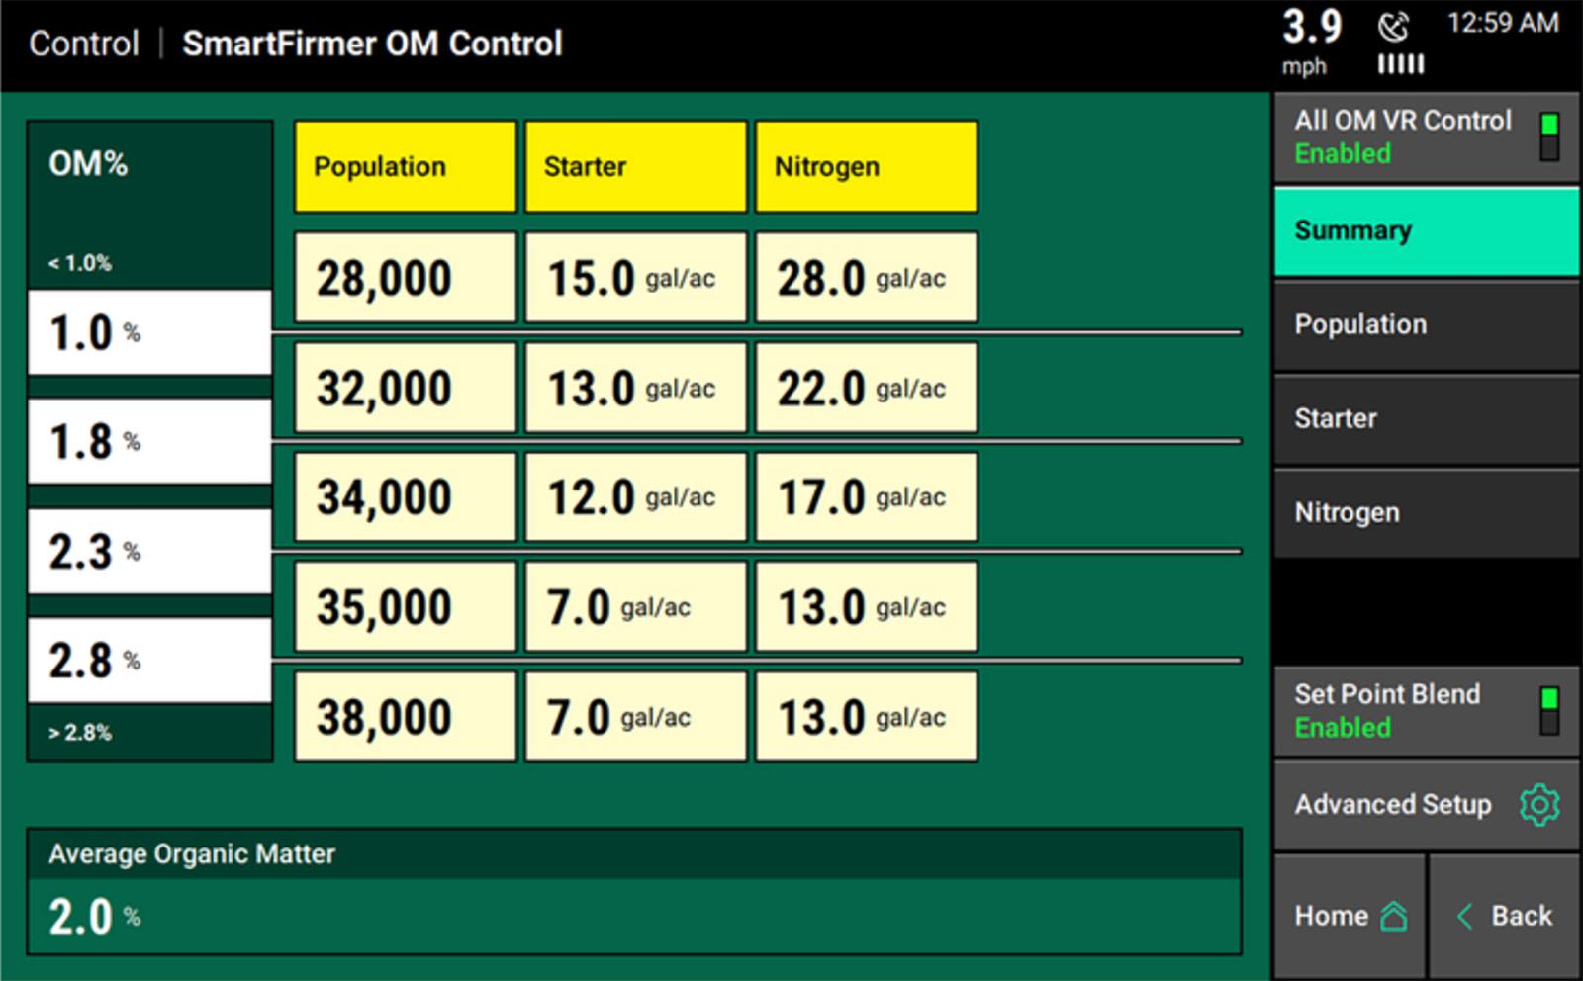This screenshot has height=981, width=1583.
Task: Edit nitrogen rate 17.0 gal/ac
Action: (x=866, y=496)
